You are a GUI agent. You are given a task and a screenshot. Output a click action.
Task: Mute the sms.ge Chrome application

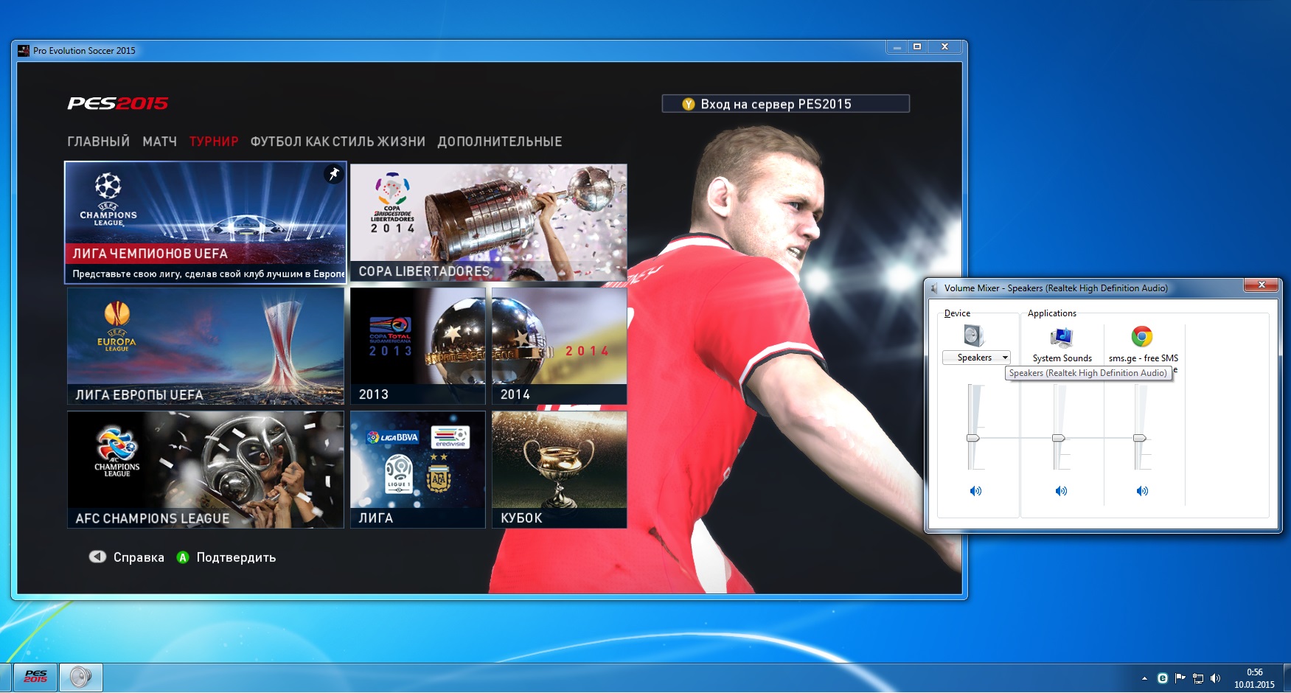click(1142, 491)
